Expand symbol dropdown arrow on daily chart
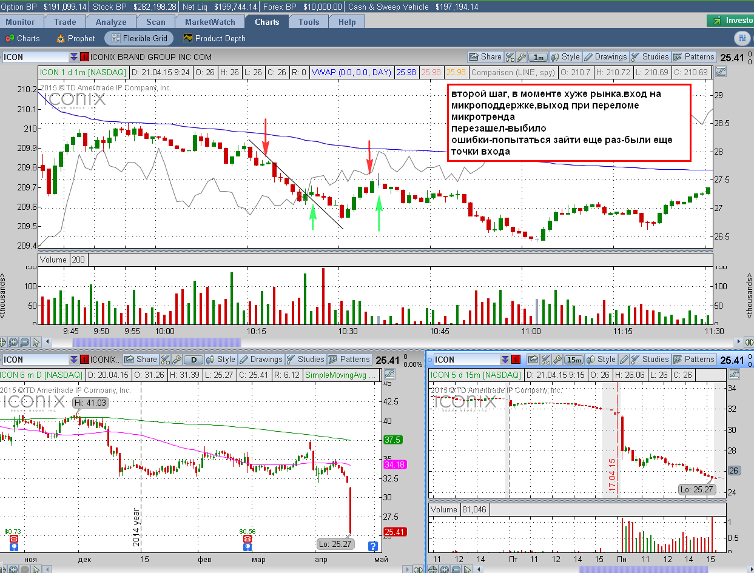Image resolution: width=754 pixels, height=573 pixels. 74,360
